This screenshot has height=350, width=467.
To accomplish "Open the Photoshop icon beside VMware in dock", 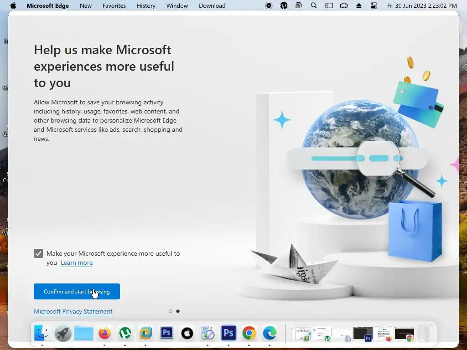I will coord(166,332).
